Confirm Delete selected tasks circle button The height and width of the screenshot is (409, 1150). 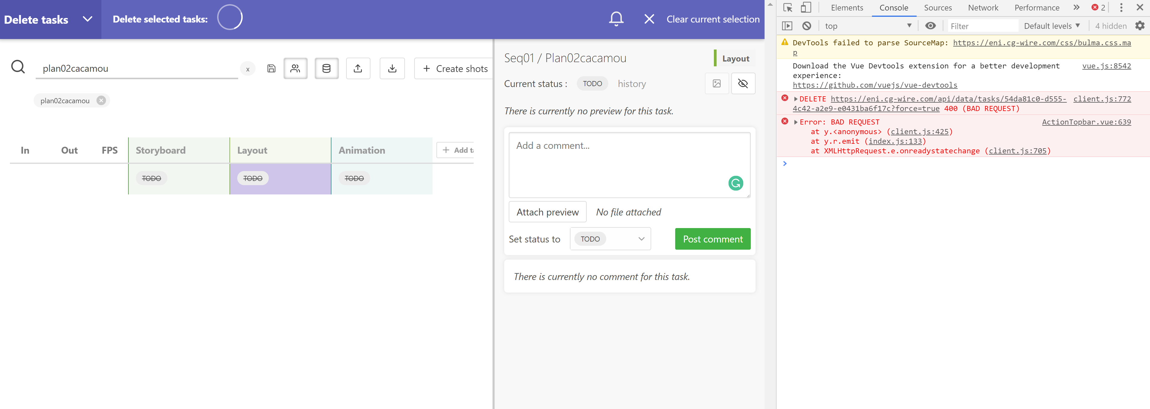pos(230,17)
